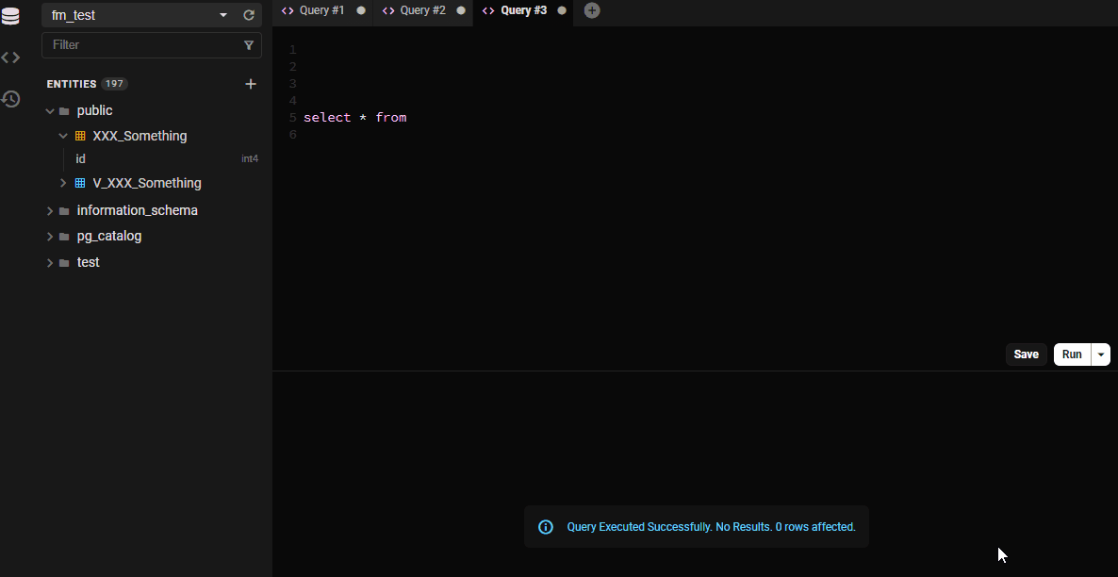The width and height of the screenshot is (1118, 577).
Task: Open the query history panel icon
Action: [10, 98]
